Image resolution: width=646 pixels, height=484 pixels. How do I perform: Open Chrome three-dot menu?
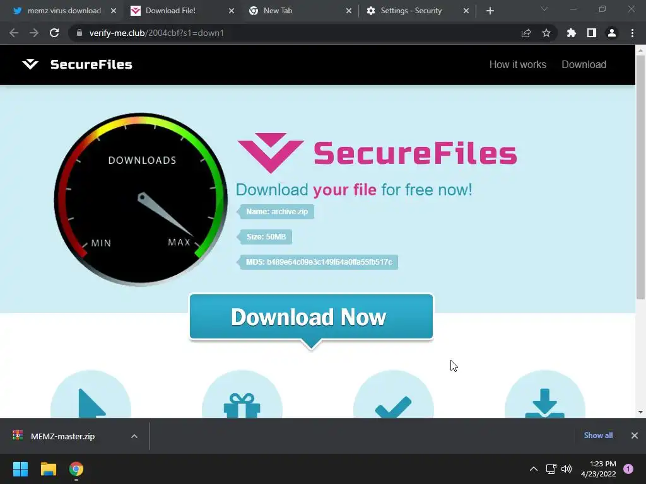632,33
